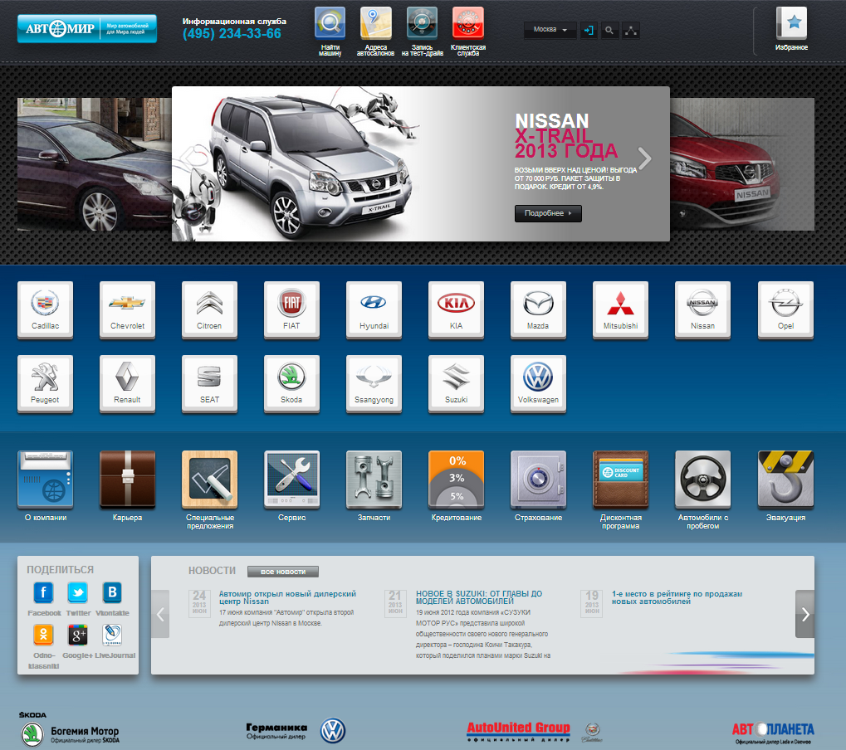Select the Ssangyong brand tile
846x750 pixels.
point(374,384)
